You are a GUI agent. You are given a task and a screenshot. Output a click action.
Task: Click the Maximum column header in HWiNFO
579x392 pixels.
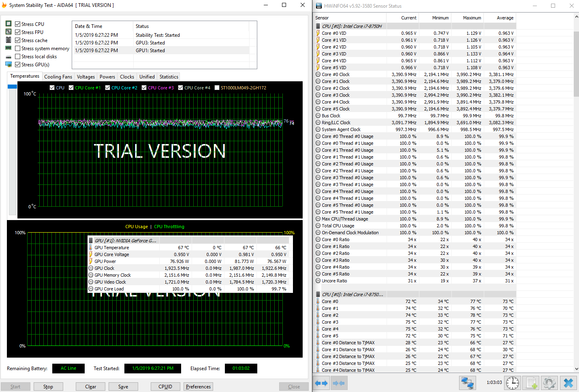pos(467,18)
